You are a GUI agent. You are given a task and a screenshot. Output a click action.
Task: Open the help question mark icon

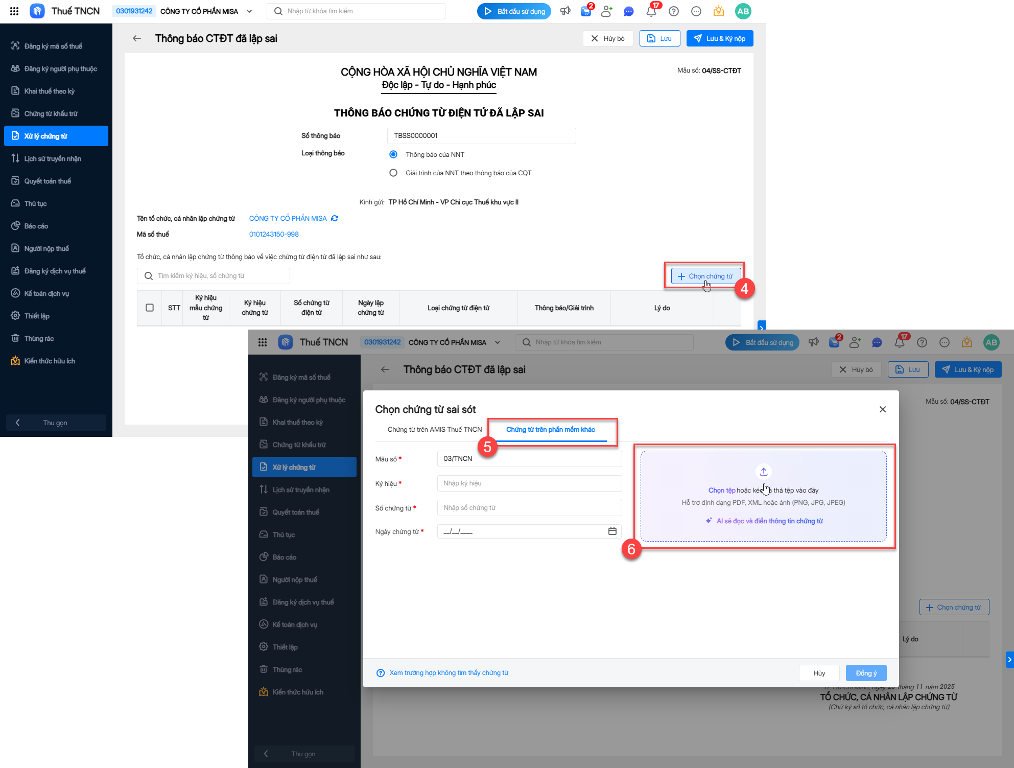click(x=674, y=11)
